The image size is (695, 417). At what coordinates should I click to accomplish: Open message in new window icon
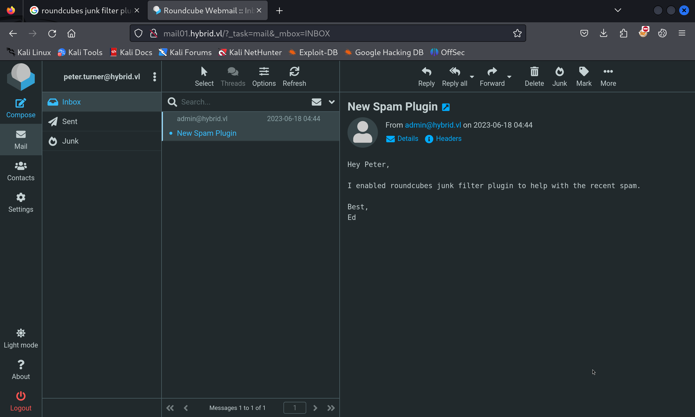pyautogui.click(x=446, y=107)
